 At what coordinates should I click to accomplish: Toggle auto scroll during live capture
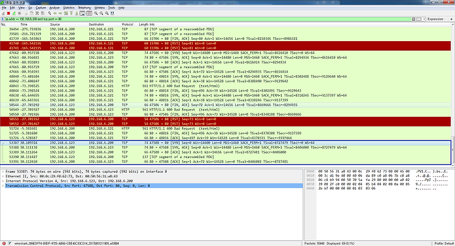pyautogui.click(x=82, y=13)
